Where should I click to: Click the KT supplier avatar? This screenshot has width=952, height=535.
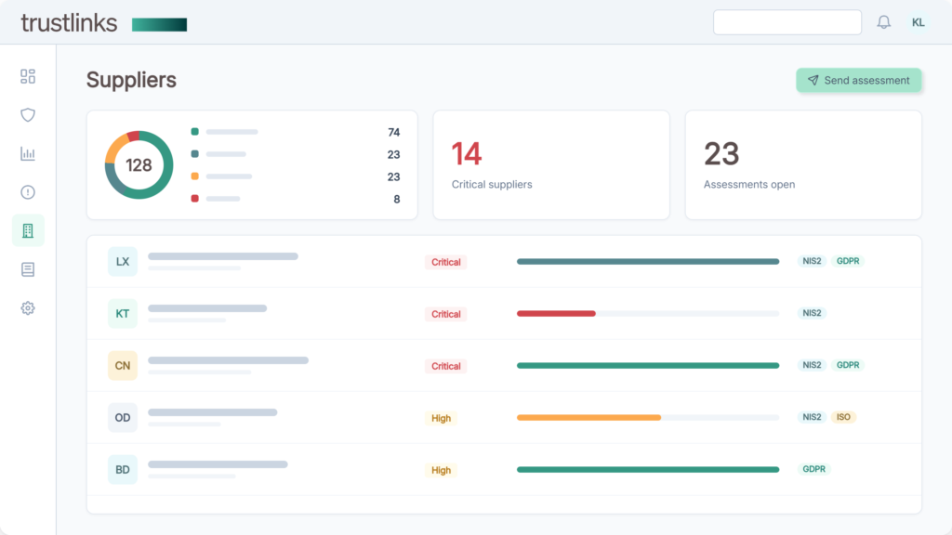point(123,314)
